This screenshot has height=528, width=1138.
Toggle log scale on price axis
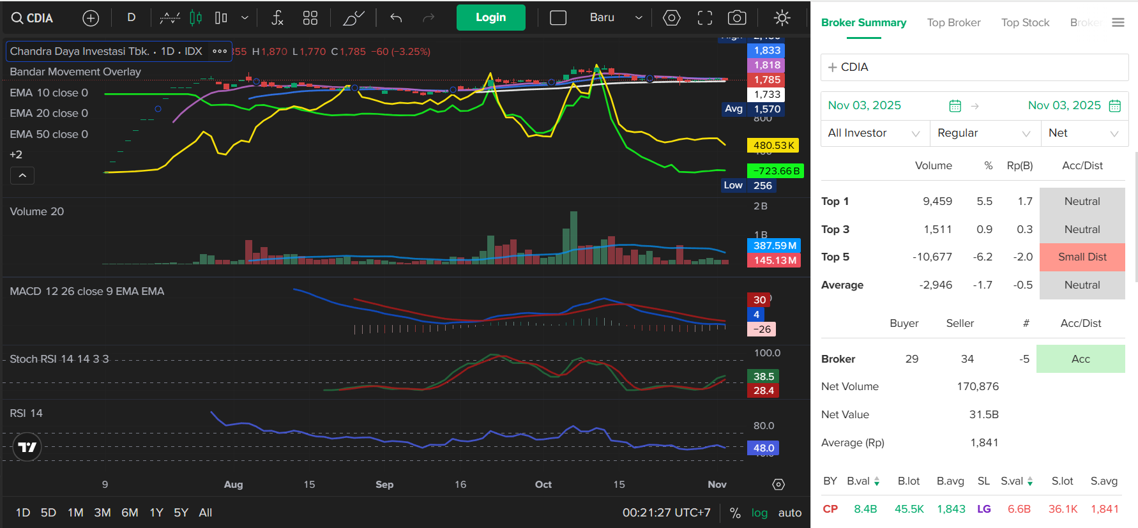759,513
